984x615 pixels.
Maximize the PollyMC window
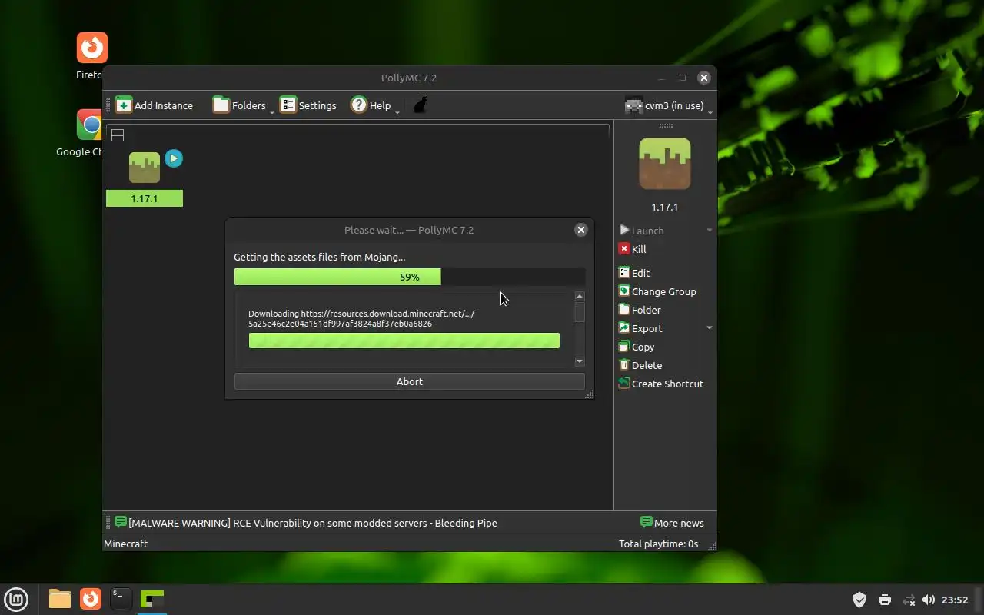[x=683, y=78]
